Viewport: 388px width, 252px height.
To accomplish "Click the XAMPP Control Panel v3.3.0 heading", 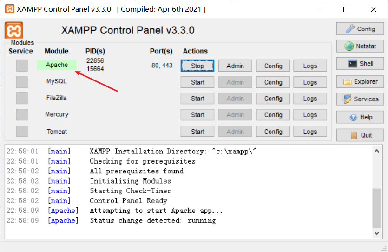I will coord(128,30).
